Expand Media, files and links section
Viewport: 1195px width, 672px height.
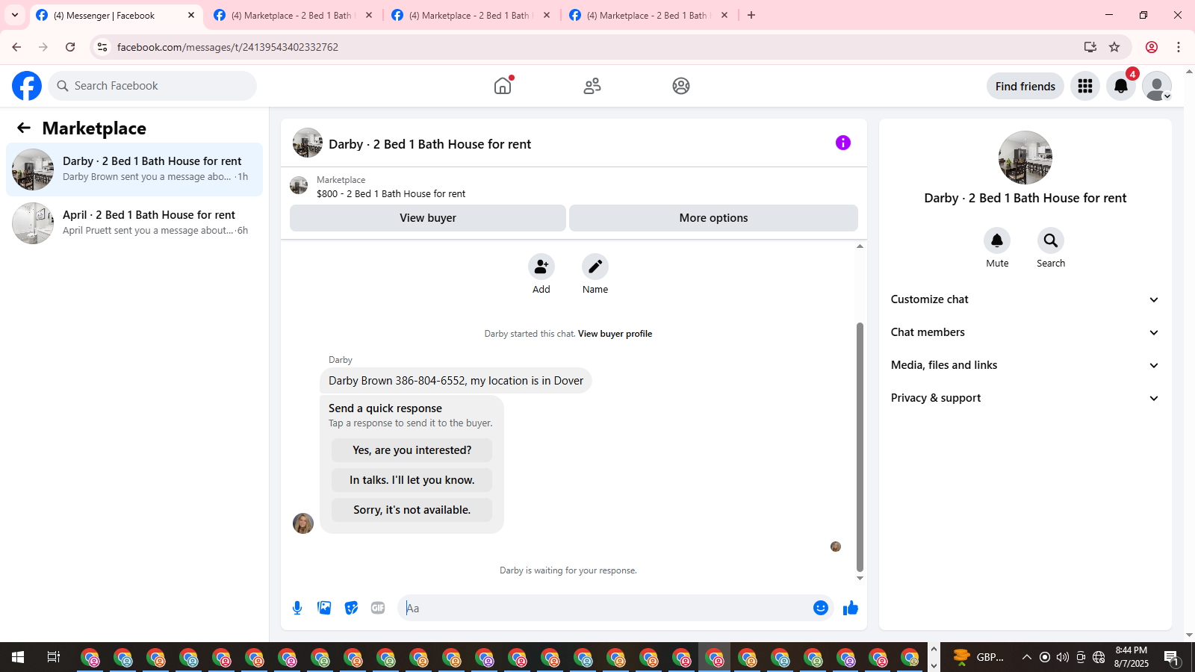1025,365
